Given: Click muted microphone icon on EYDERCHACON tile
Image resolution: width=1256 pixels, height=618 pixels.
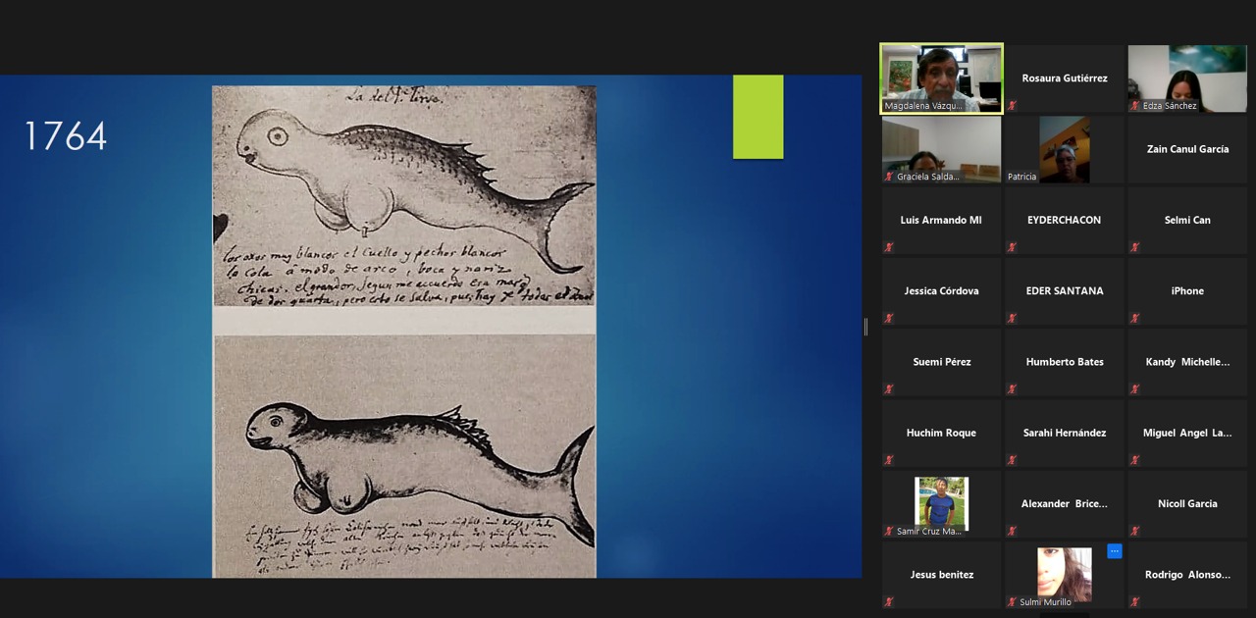Looking at the screenshot, I should (1012, 247).
